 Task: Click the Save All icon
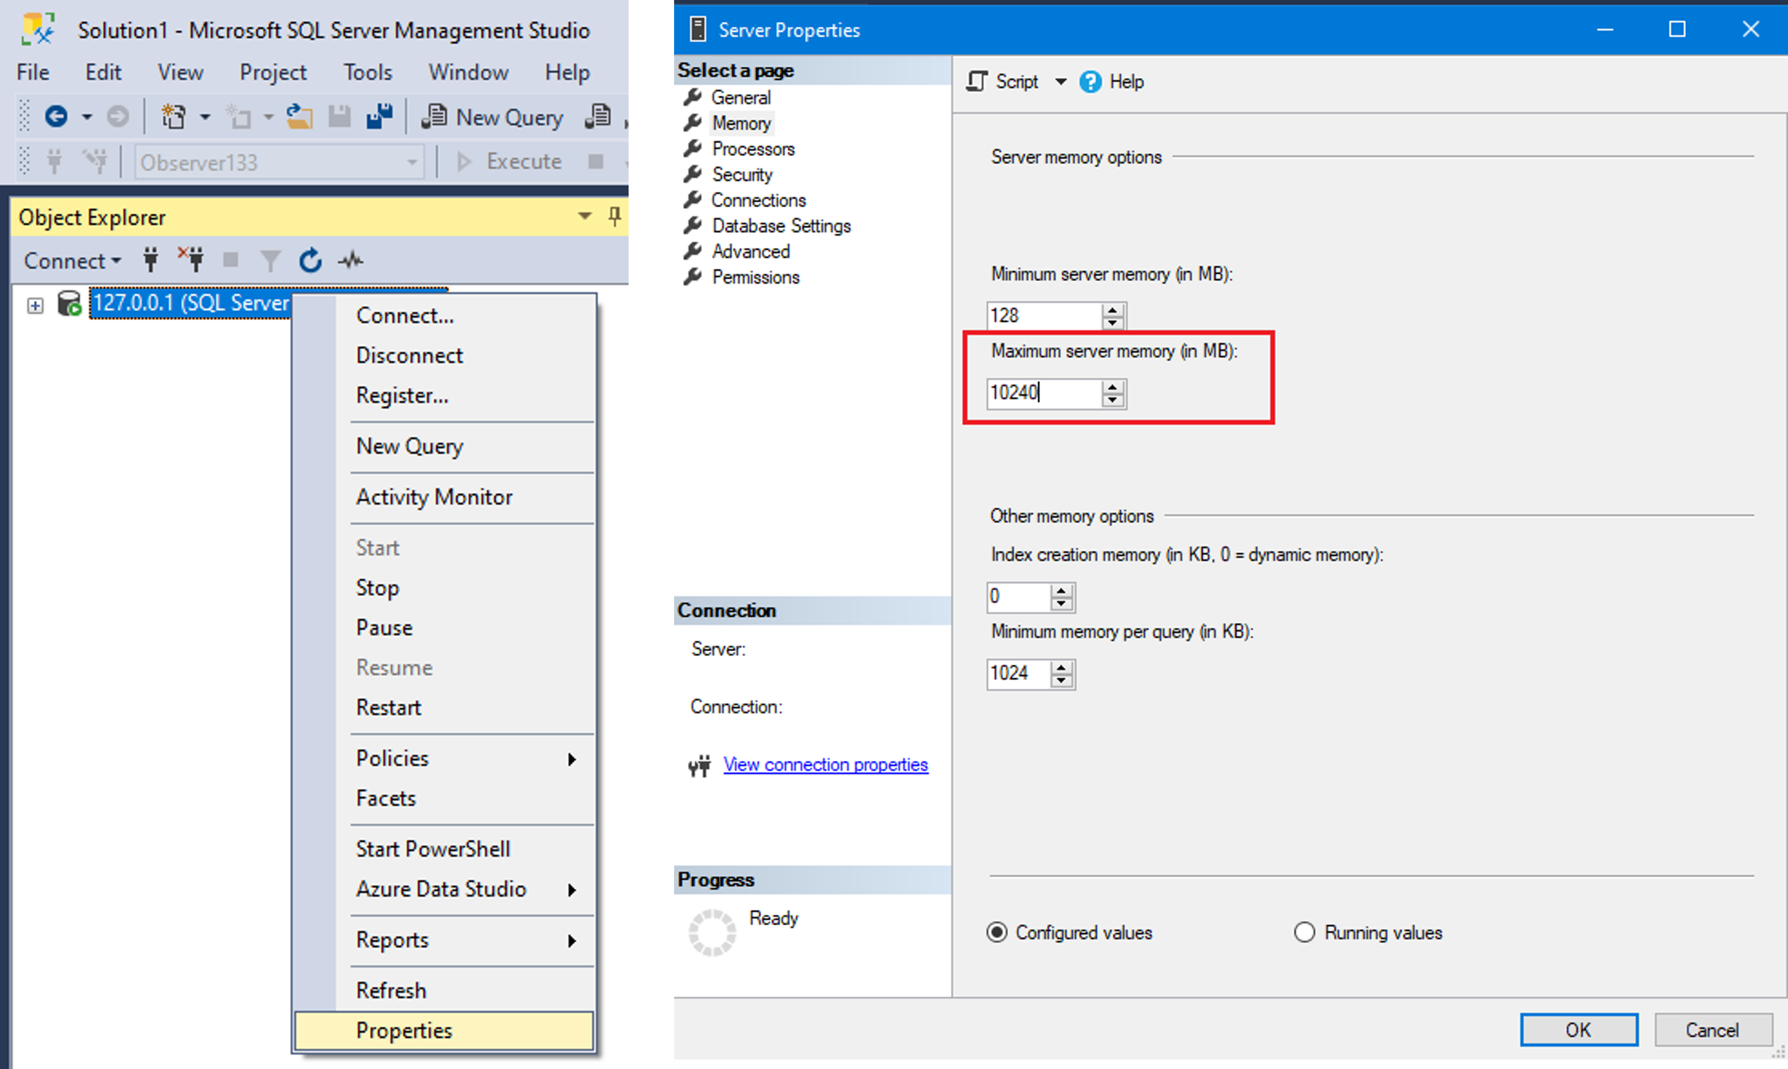(380, 116)
